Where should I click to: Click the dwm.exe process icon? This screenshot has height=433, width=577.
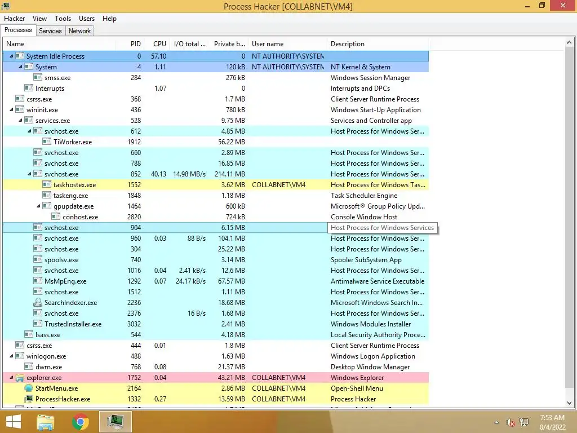[29, 366]
